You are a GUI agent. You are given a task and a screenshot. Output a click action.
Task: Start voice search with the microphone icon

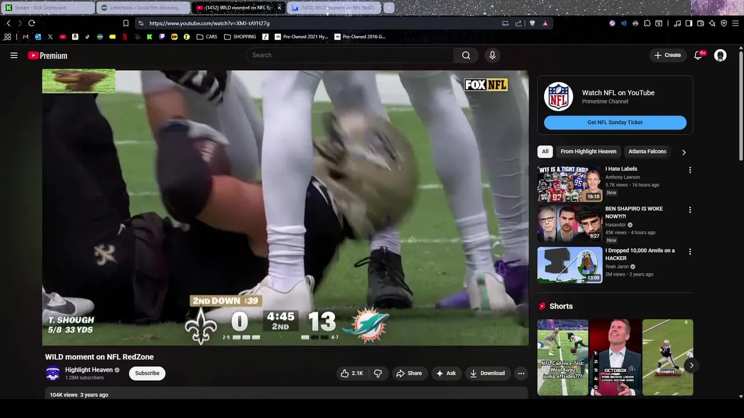tap(492, 55)
